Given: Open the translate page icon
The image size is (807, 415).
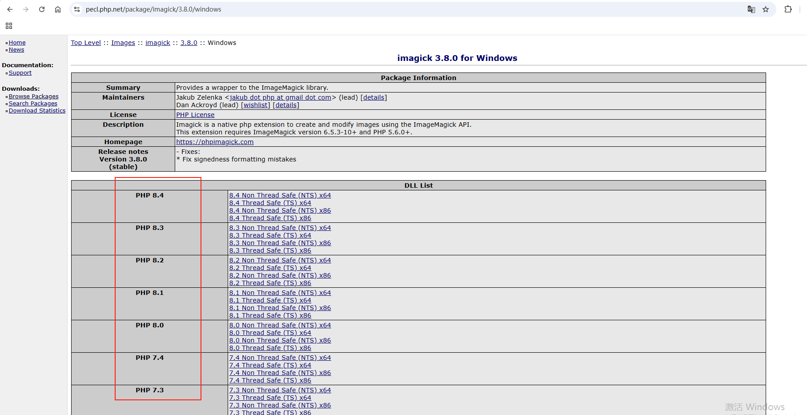Looking at the screenshot, I should coord(751,9).
